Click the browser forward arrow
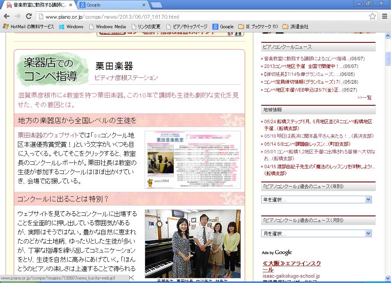The image size is (391, 283). (18, 16)
